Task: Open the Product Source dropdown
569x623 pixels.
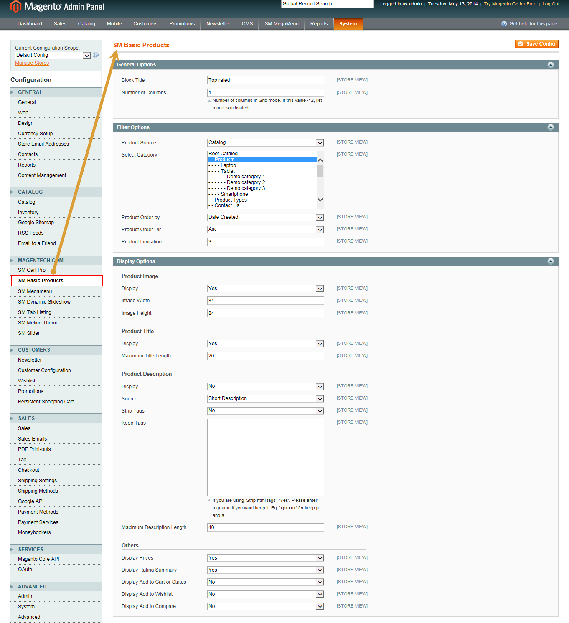Action: pos(265,143)
